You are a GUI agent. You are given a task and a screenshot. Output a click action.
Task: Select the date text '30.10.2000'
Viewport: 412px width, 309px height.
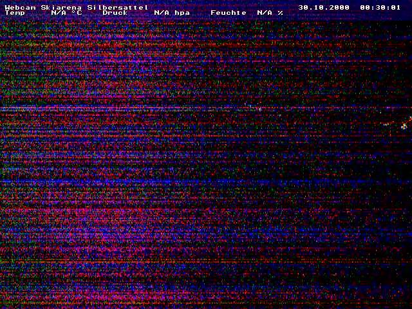(x=324, y=7)
